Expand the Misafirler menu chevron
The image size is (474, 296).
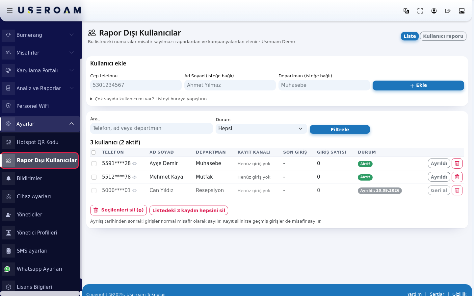click(72, 53)
